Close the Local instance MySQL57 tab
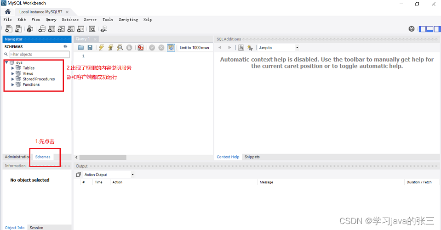Viewport: 441px width, 230px height. coord(67,12)
